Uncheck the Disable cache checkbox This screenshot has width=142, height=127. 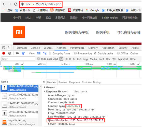coord(95,53)
